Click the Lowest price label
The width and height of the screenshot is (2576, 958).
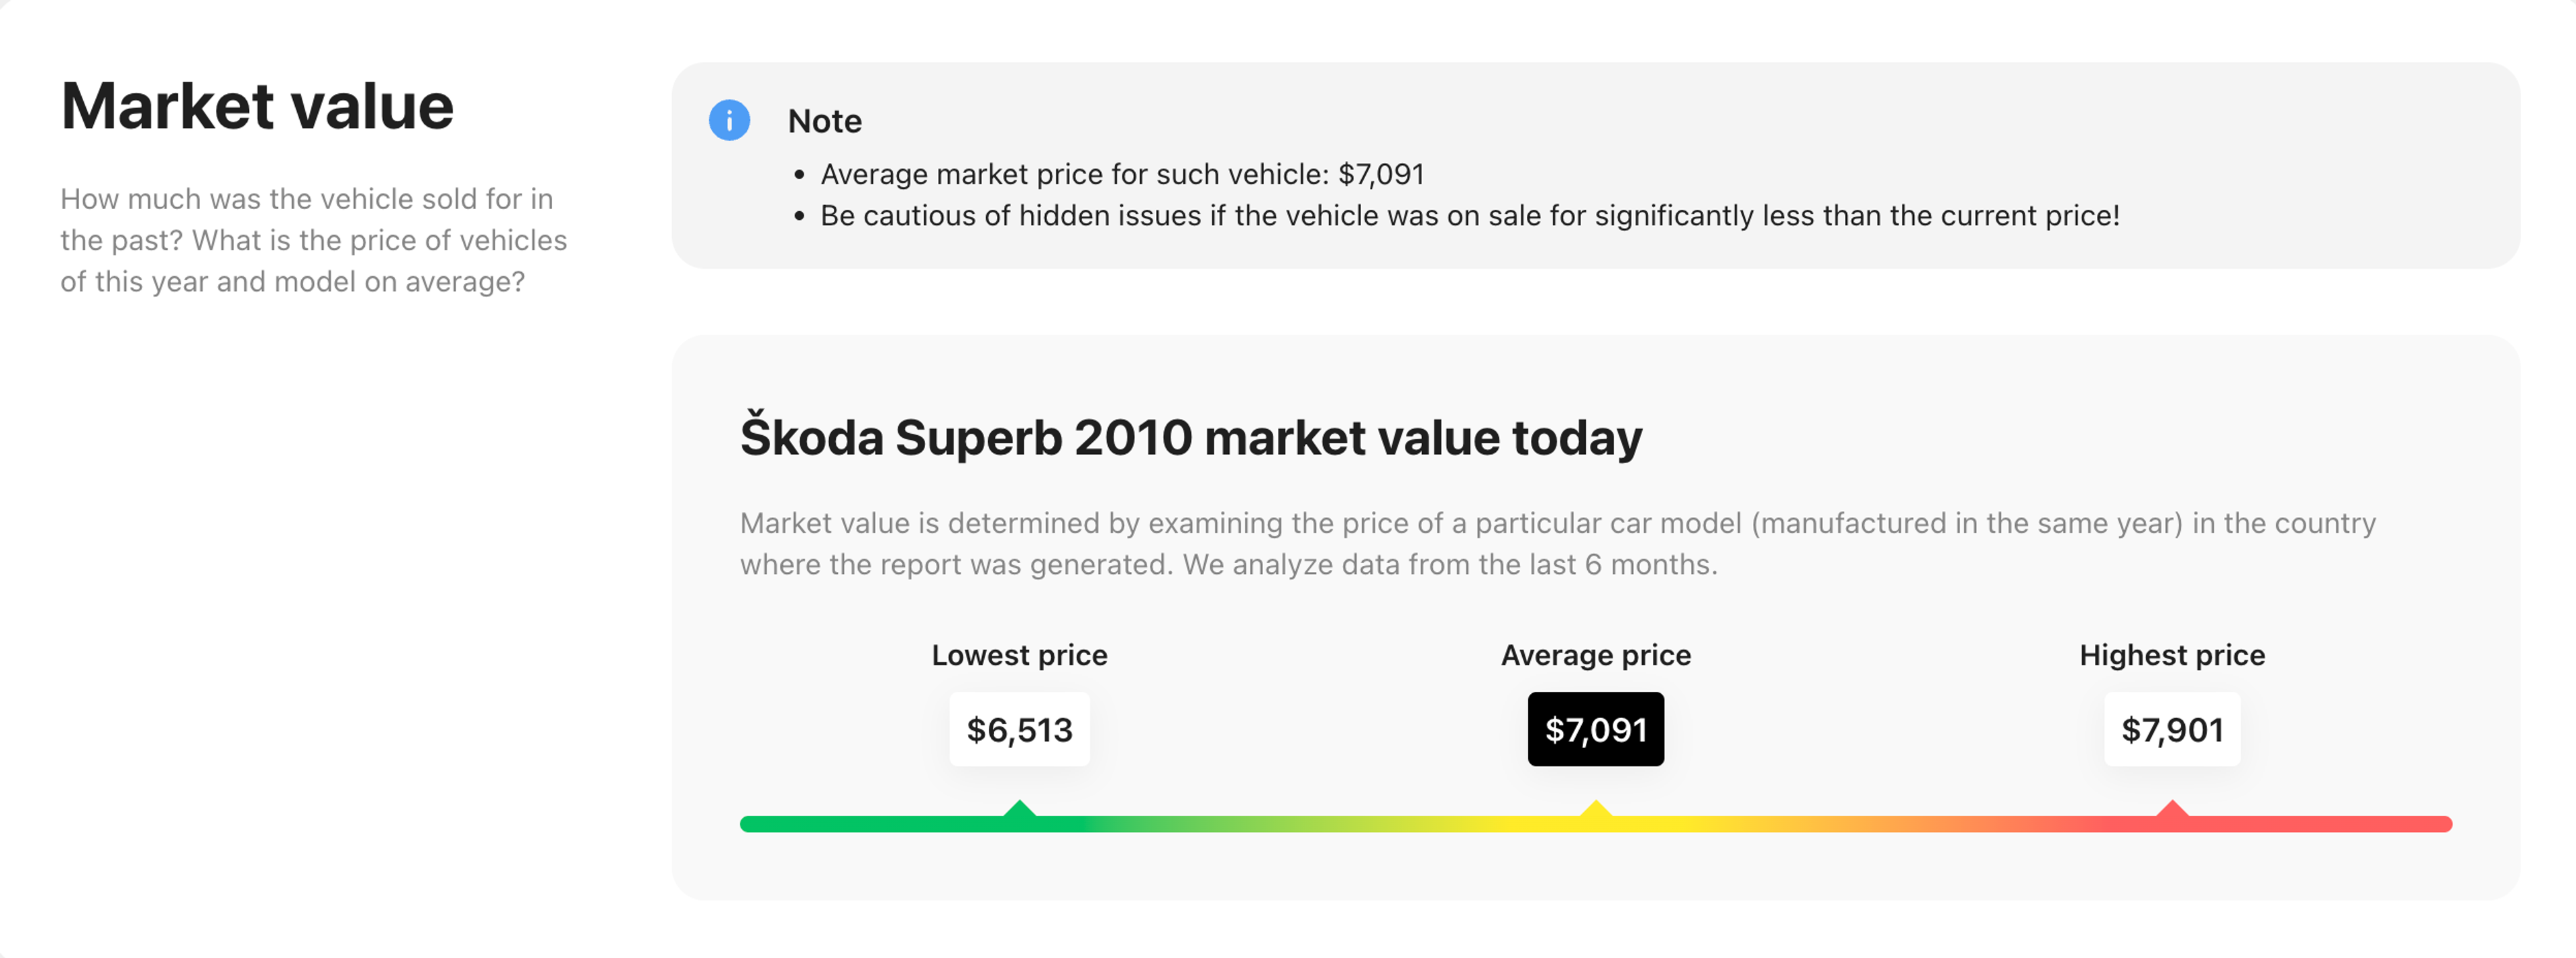click(1019, 656)
